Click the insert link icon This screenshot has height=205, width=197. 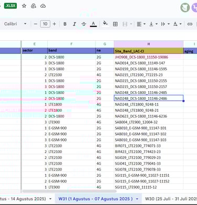(190, 24)
